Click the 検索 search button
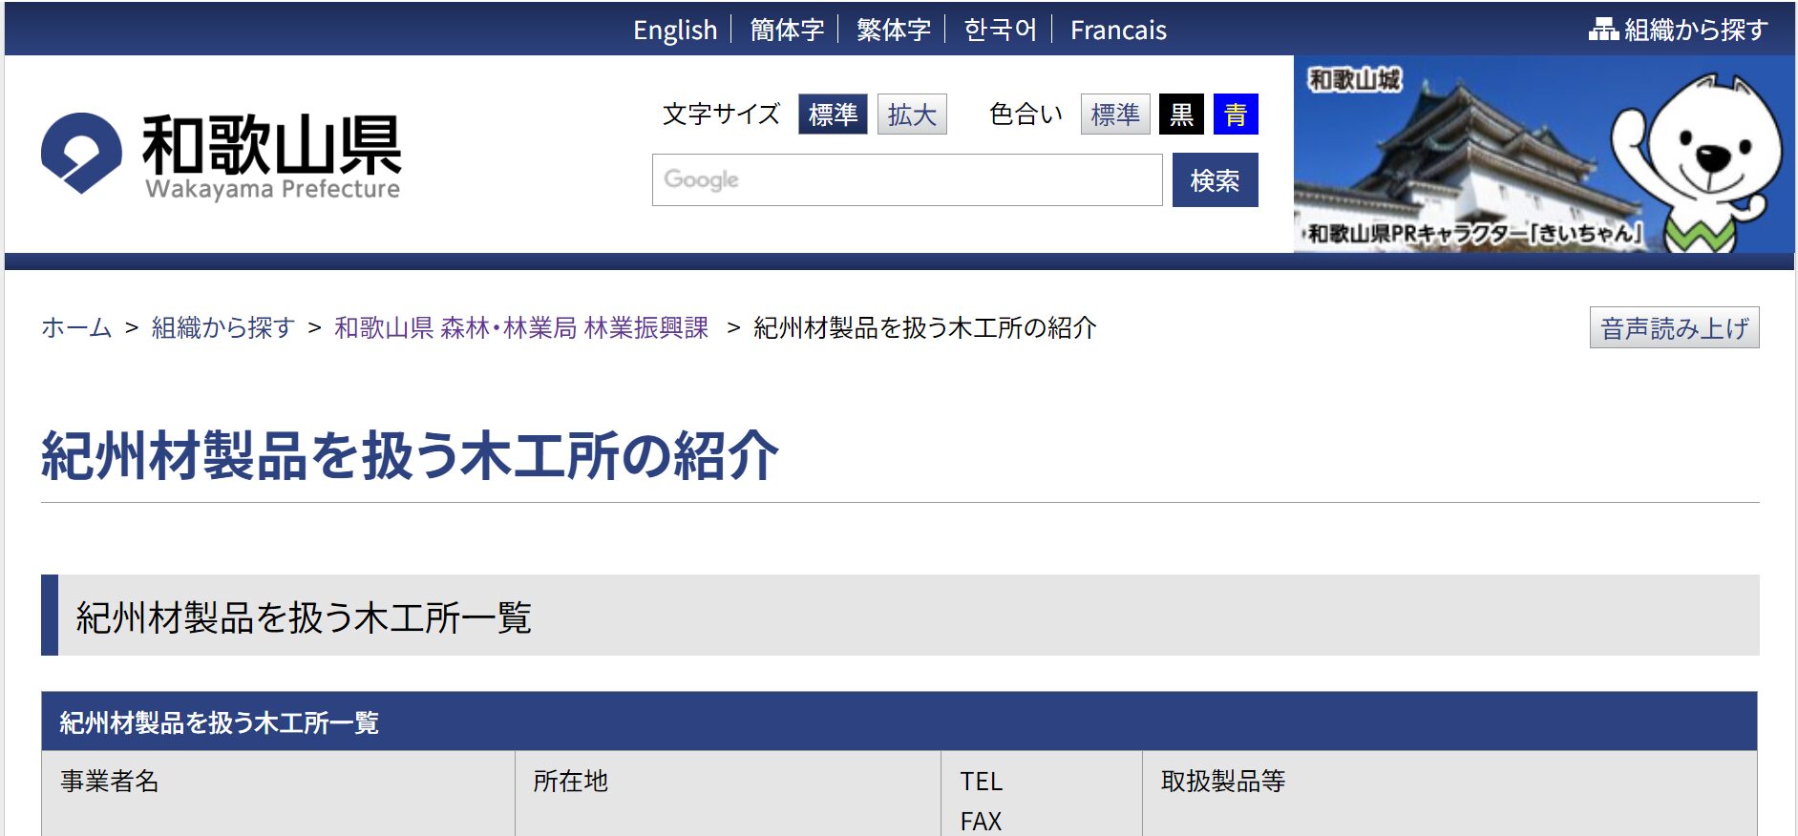The width and height of the screenshot is (1798, 836). (x=1215, y=179)
